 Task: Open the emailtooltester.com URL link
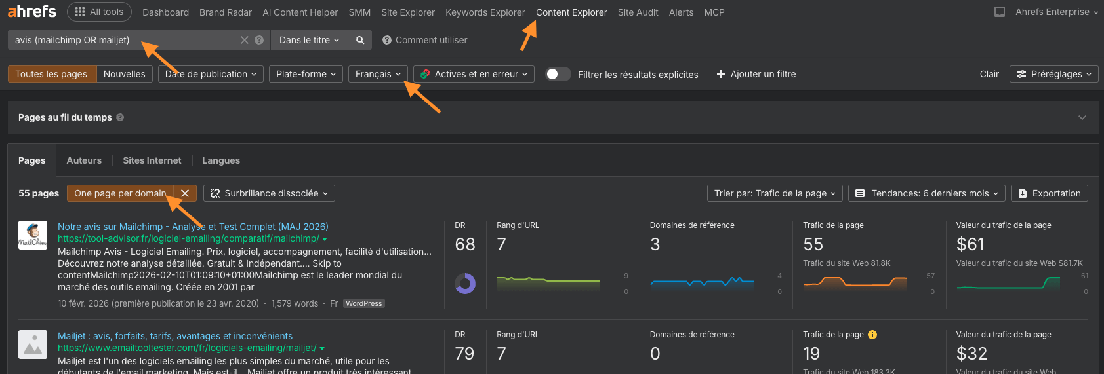click(187, 348)
